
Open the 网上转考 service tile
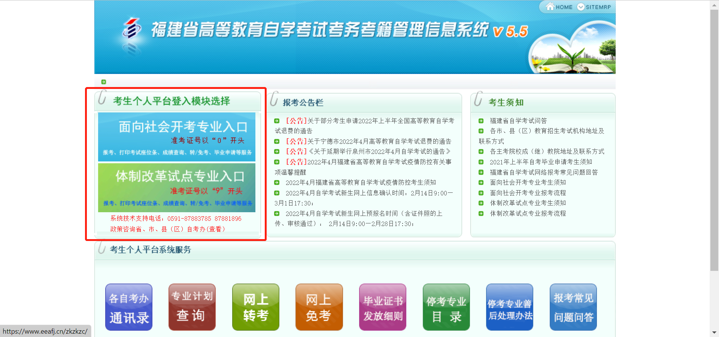[256, 307]
